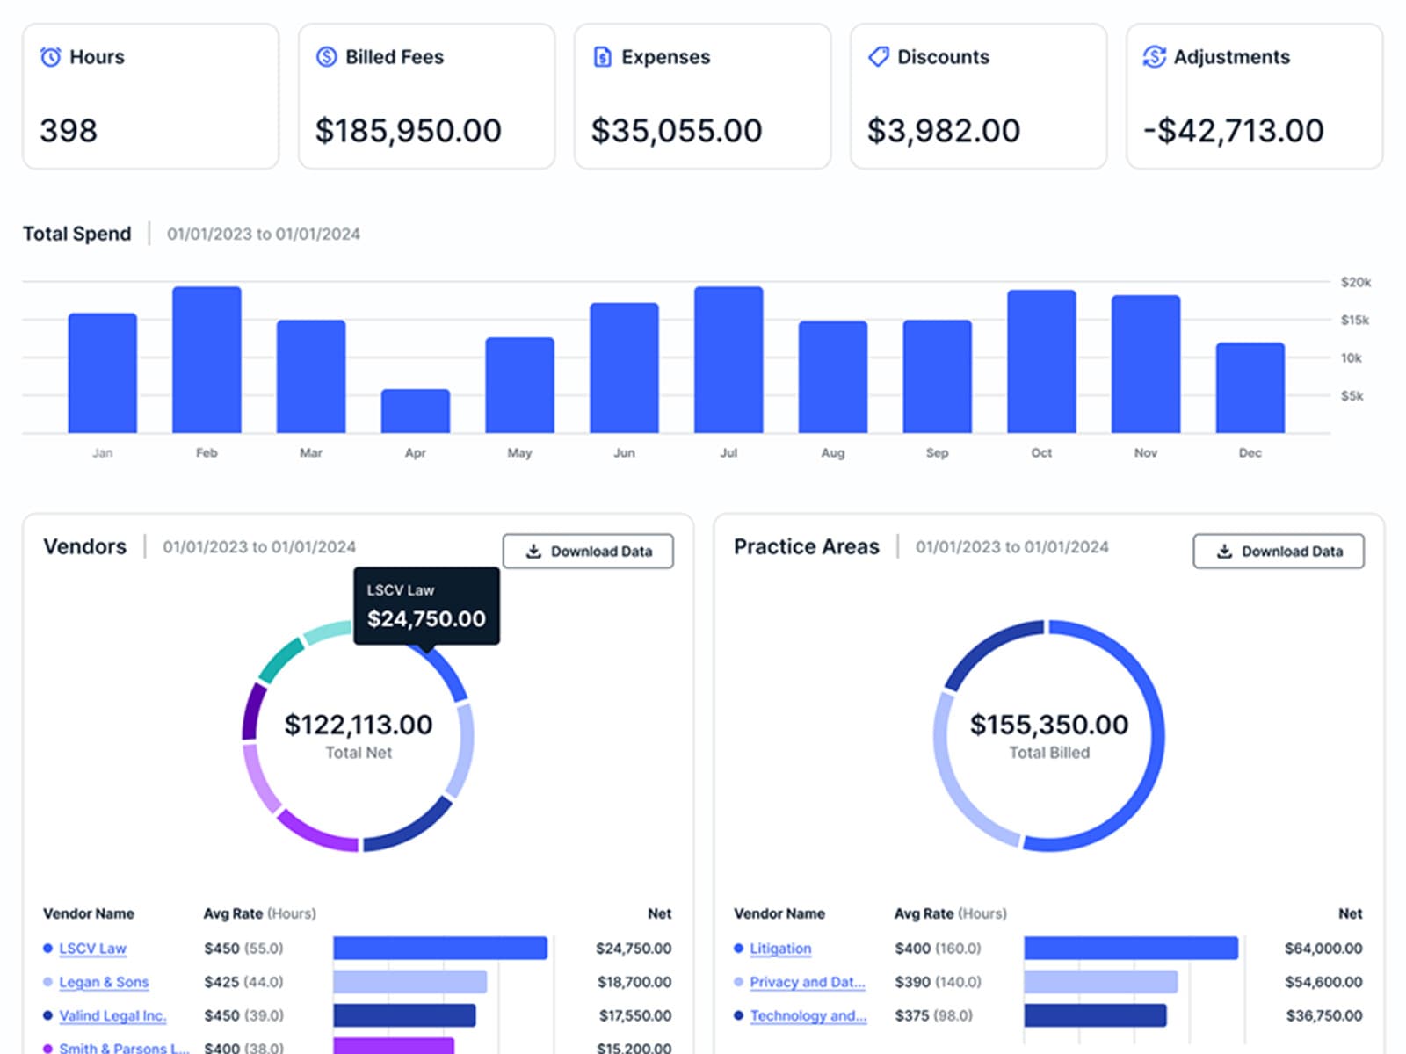Open the Smith & Parsons vendor link
This screenshot has width=1406, height=1054.
[x=124, y=1048]
